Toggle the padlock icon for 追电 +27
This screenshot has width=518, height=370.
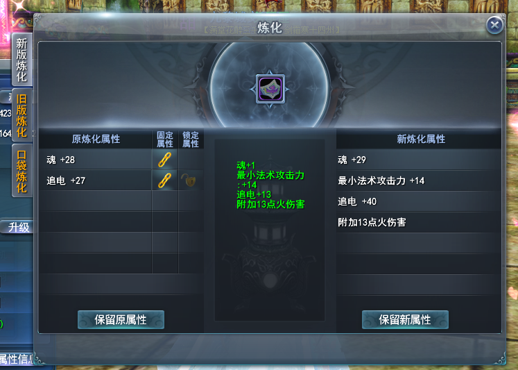(189, 180)
